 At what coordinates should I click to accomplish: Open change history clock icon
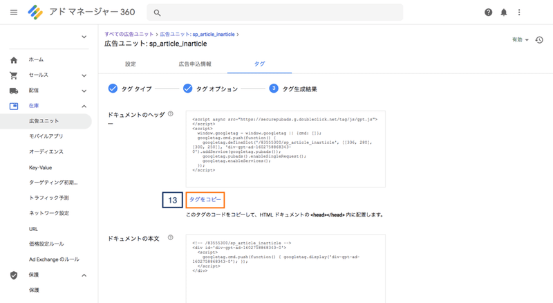pyautogui.click(x=539, y=40)
